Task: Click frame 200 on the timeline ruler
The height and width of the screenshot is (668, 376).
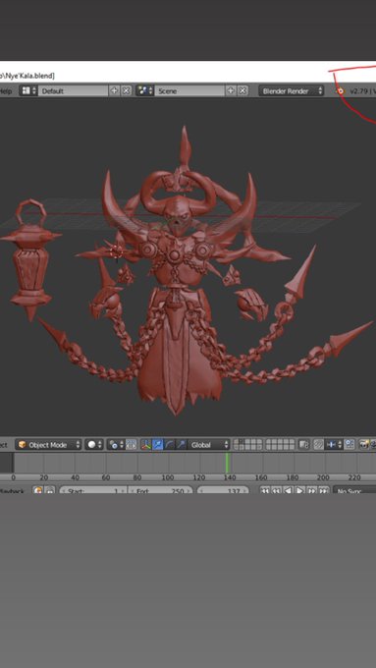Action: [323, 477]
